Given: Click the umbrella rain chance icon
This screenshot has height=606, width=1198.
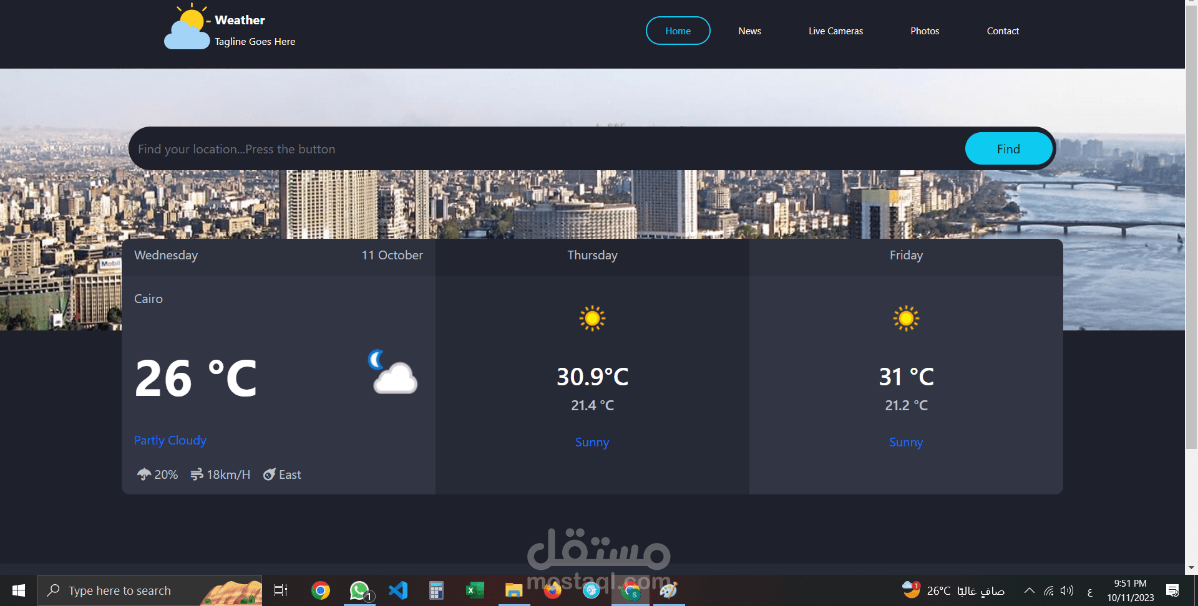Looking at the screenshot, I should click(x=144, y=474).
